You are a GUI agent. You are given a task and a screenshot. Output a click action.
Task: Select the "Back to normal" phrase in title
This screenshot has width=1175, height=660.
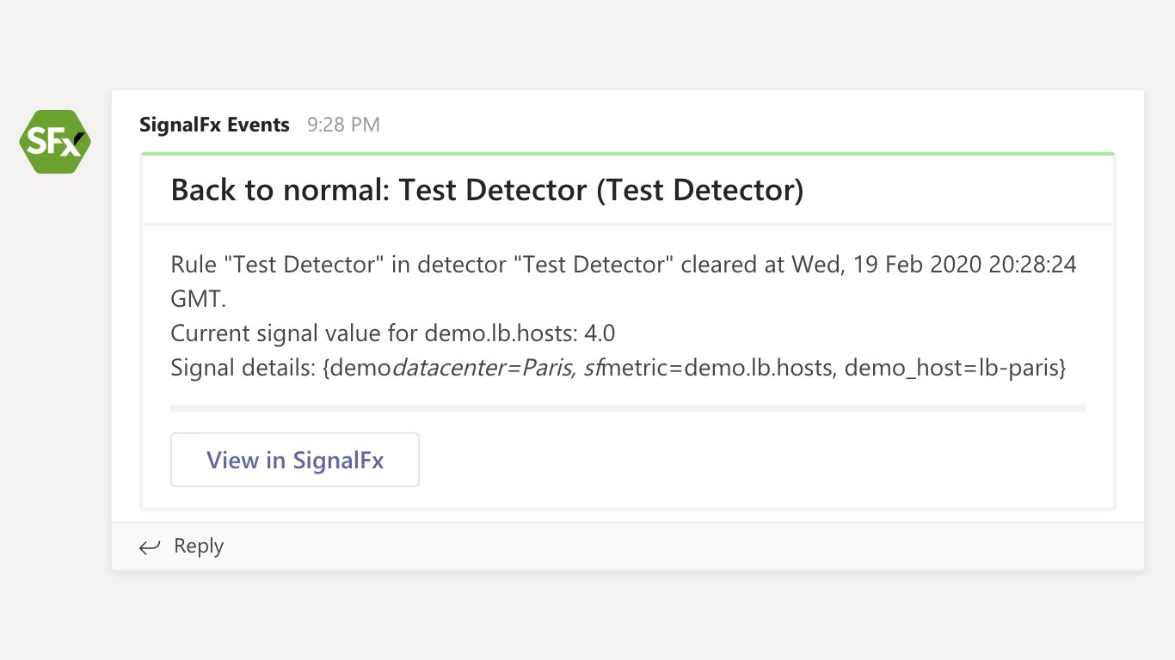tap(280, 190)
